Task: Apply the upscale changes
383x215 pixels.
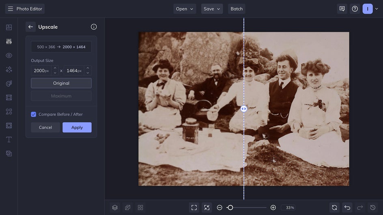Action: tap(77, 128)
